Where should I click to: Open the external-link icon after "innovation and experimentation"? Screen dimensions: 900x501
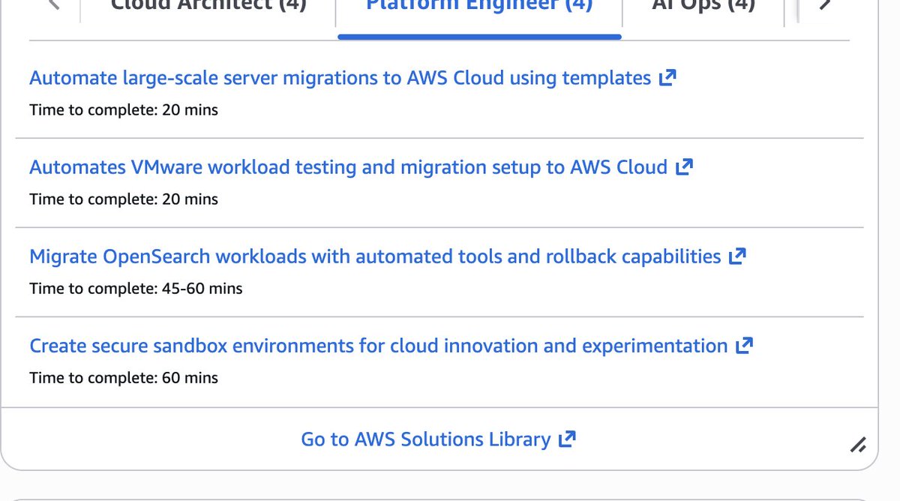point(744,346)
